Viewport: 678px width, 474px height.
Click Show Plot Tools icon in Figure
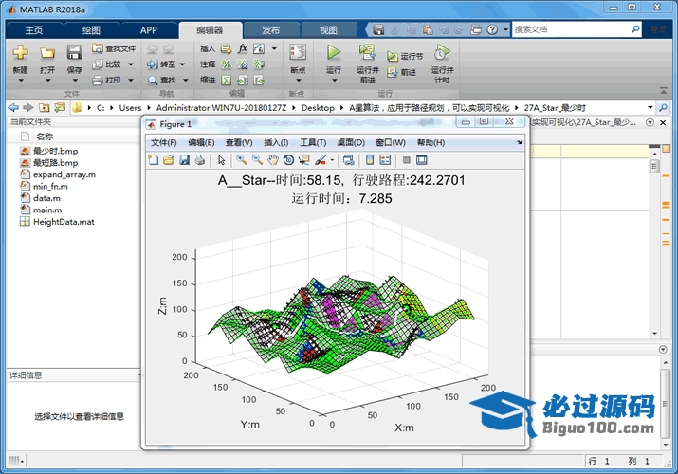(422, 160)
